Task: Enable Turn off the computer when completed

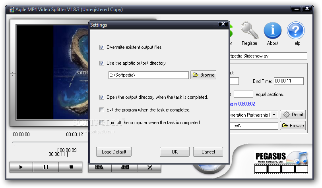Action: coord(102,123)
